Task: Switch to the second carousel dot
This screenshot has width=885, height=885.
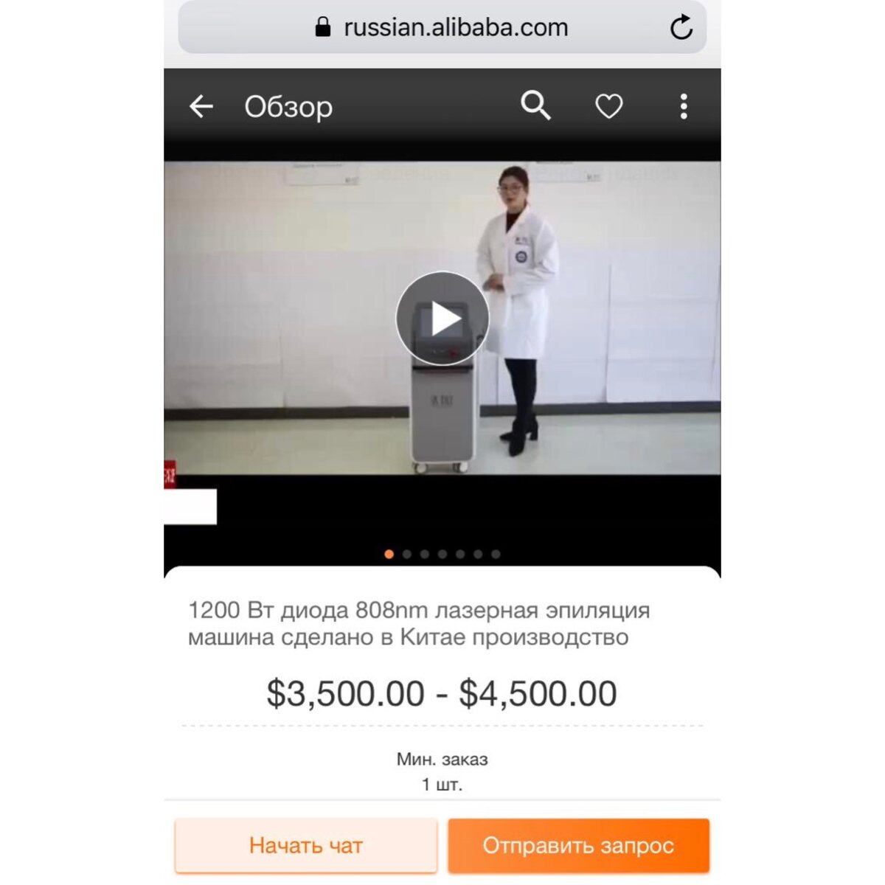Action: (407, 554)
